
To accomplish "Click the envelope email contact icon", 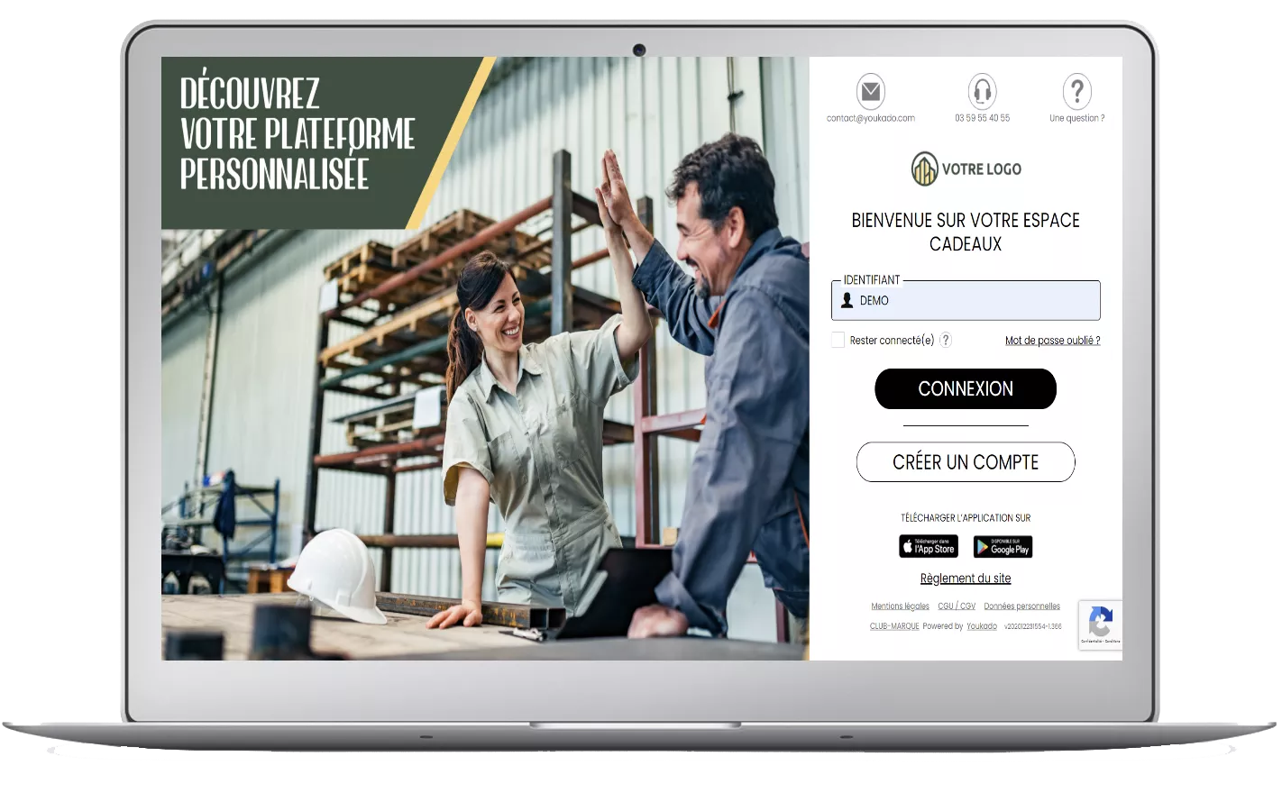I will 870,92.
